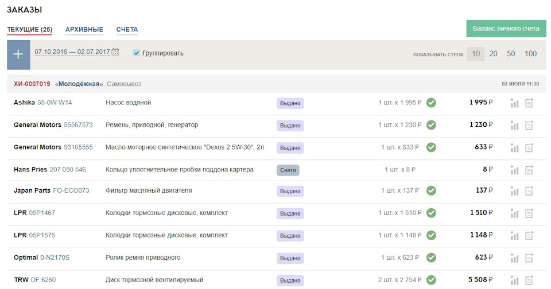Viewport: 551px width, 289px height.
Task: Switch to ТЕКУЩИЕ (25) tab
Action: [x=29, y=29]
